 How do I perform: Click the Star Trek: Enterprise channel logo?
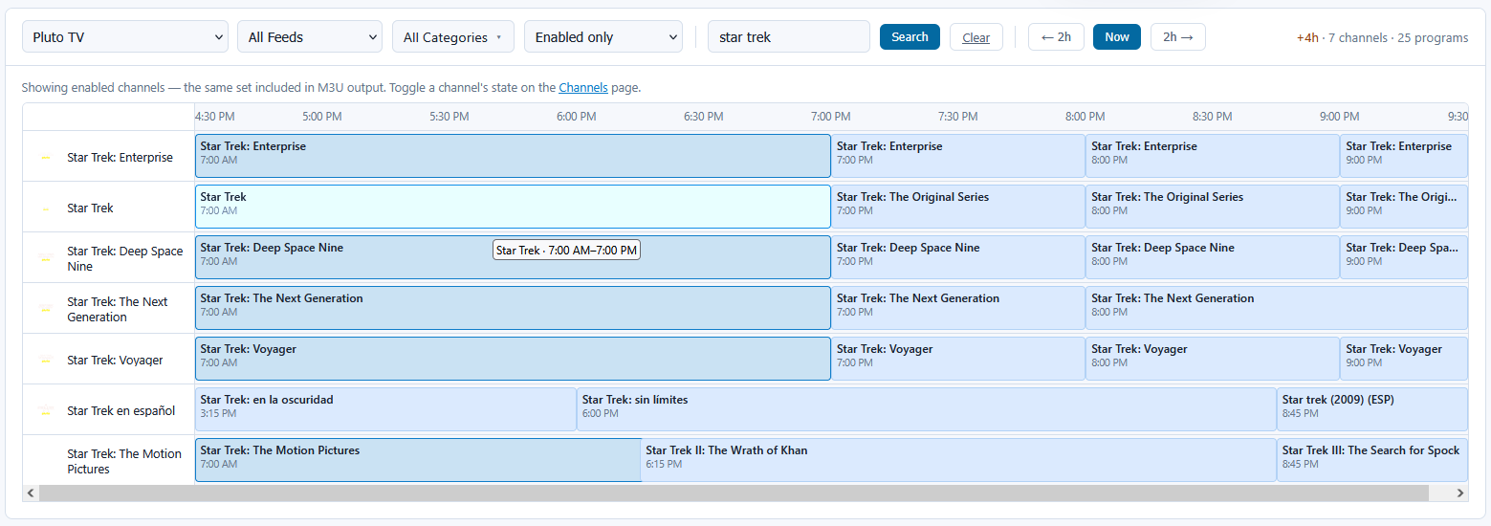click(45, 158)
